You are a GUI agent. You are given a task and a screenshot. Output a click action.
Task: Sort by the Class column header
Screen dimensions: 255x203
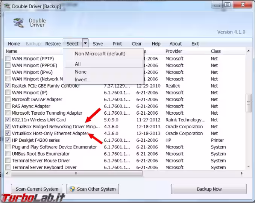click(216, 51)
